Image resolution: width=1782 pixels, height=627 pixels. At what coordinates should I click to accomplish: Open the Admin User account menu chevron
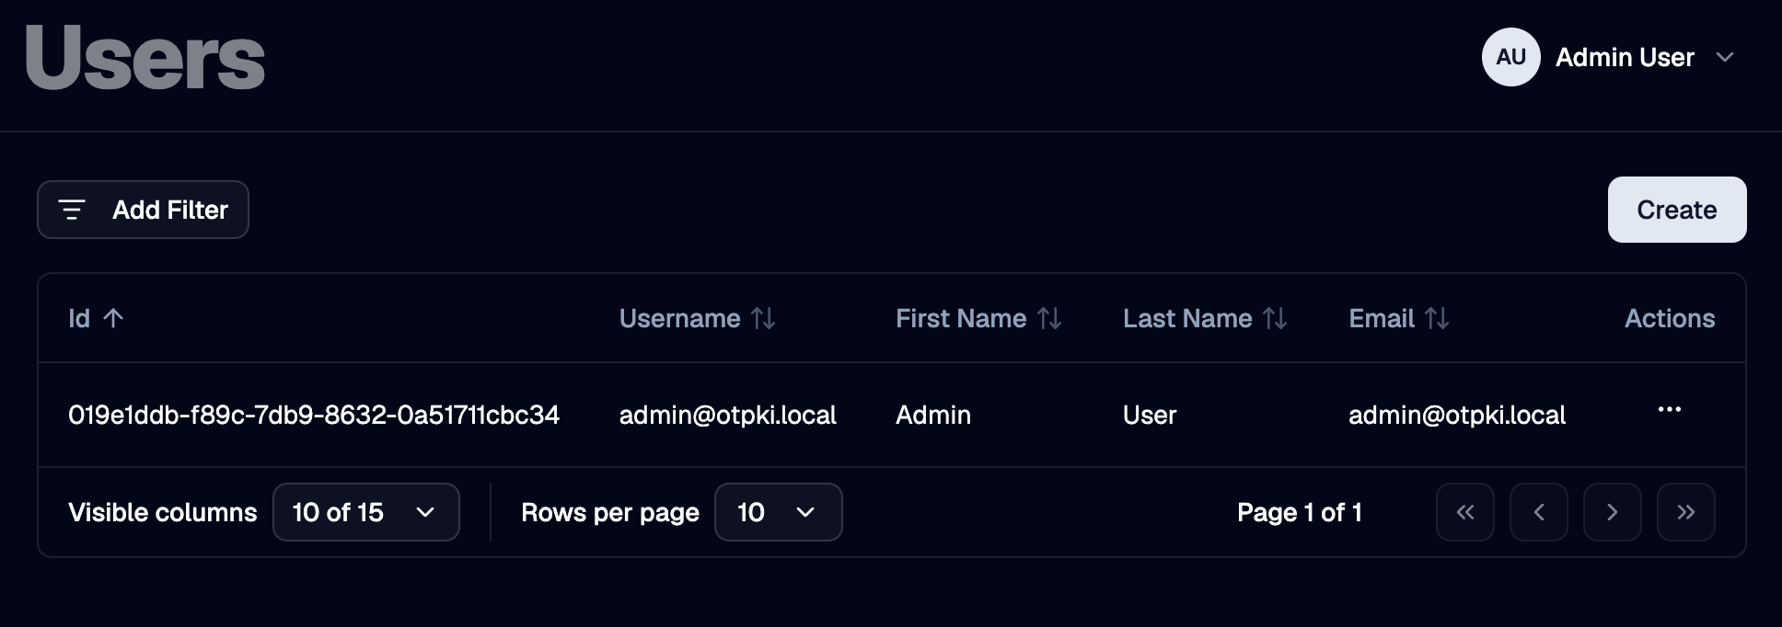pos(1725,57)
